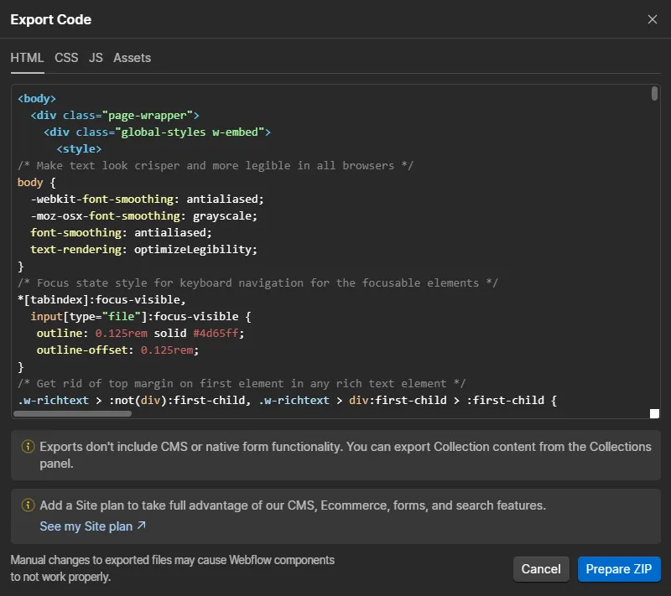Click the <body> tag line in code
Image resolution: width=671 pixels, height=596 pixels.
pos(37,99)
